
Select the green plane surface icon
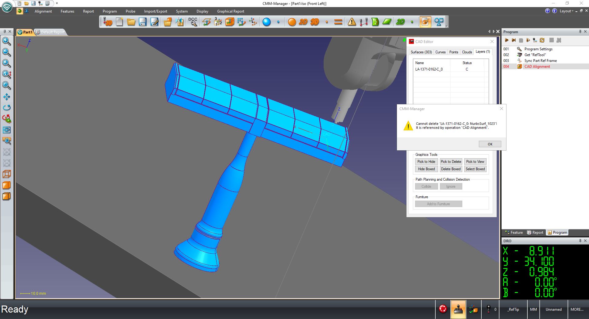[x=387, y=22]
